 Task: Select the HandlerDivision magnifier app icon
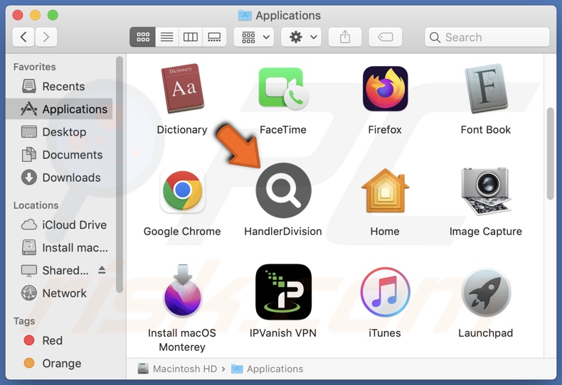point(283,190)
